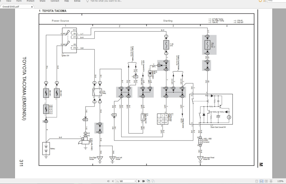The image size is (286, 184).
Task: Switch to continuous facing view mode
Action: point(271,181)
